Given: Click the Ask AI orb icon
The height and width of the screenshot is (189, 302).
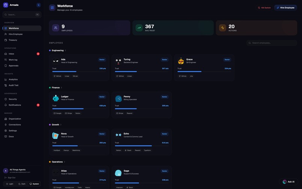Looking at the screenshot, I should (x=284, y=181).
